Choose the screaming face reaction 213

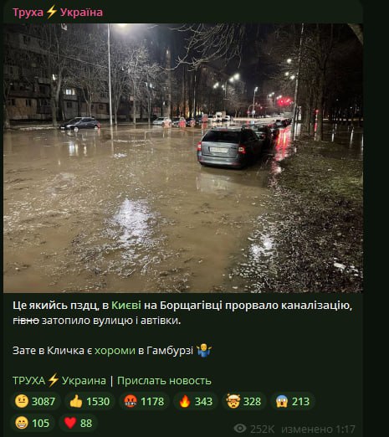(x=293, y=402)
